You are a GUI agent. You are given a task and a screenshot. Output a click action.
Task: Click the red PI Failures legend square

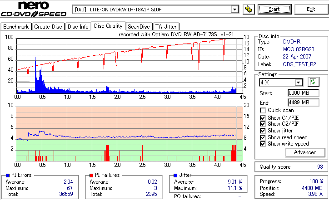pos(91,176)
